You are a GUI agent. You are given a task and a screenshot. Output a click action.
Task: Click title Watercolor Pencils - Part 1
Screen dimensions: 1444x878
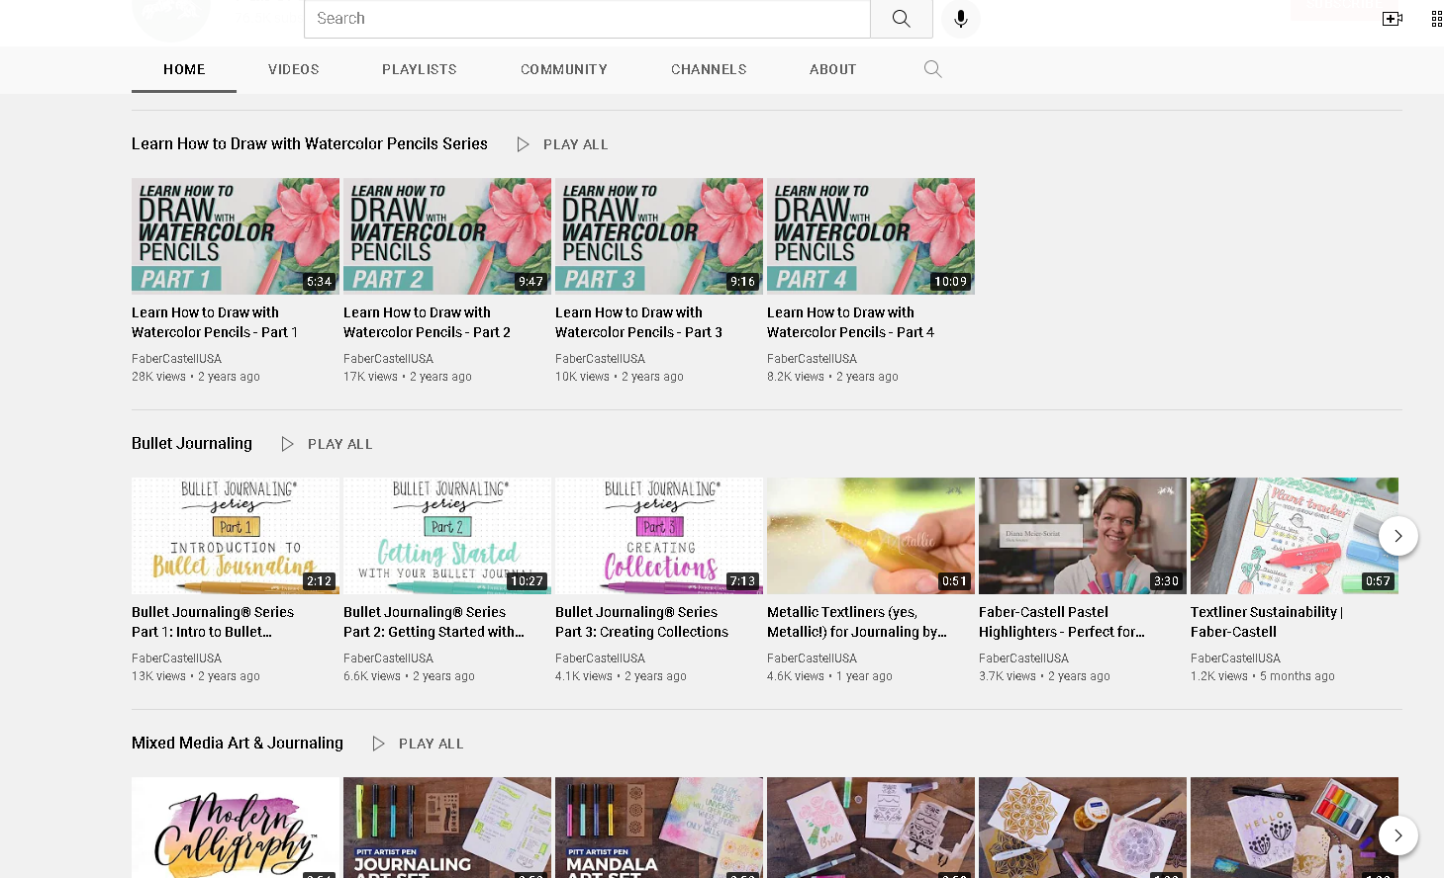[x=215, y=322]
